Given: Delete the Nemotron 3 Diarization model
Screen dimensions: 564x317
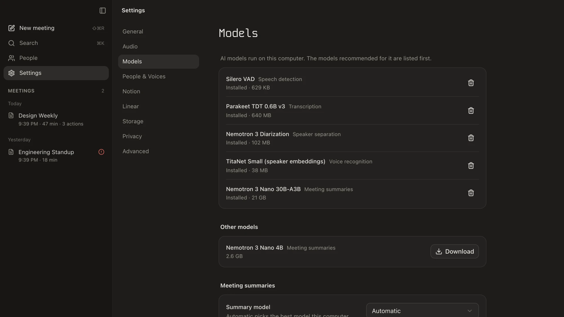Looking at the screenshot, I should [x=471, y=138].
